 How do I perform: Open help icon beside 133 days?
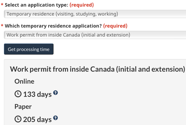coord(55,93)
